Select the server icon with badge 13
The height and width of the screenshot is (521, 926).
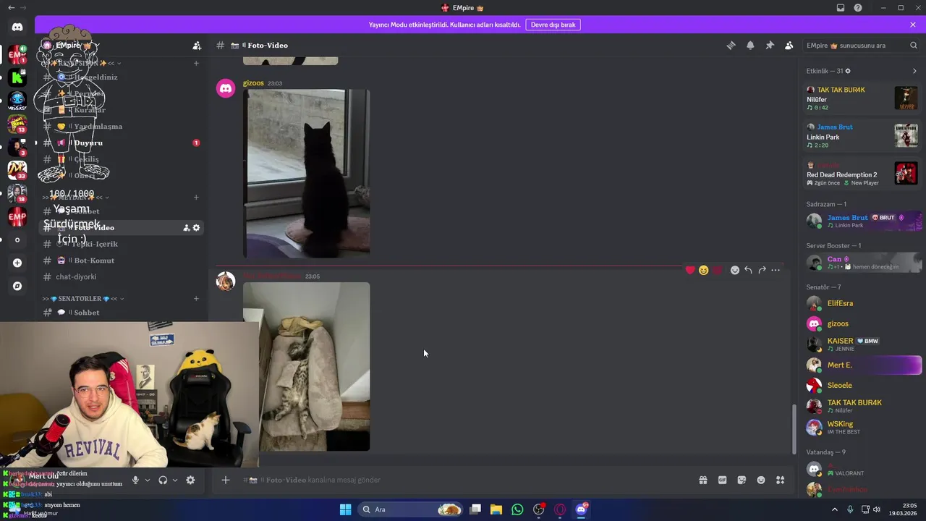click(x=17, y=124)
